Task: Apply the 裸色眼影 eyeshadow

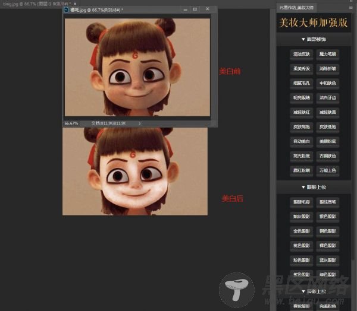Action: point(328,246)
